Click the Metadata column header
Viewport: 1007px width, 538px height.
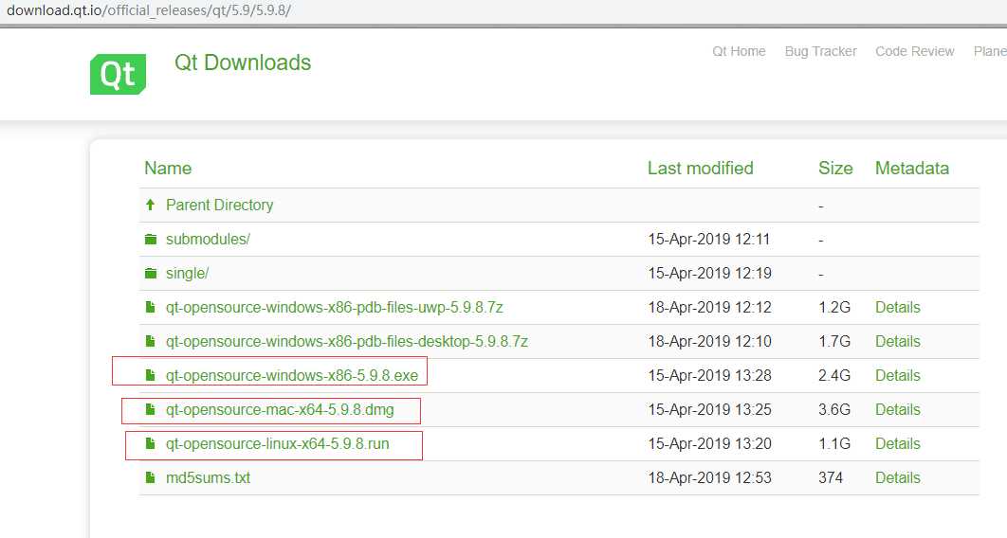click(x=912, y=168)
